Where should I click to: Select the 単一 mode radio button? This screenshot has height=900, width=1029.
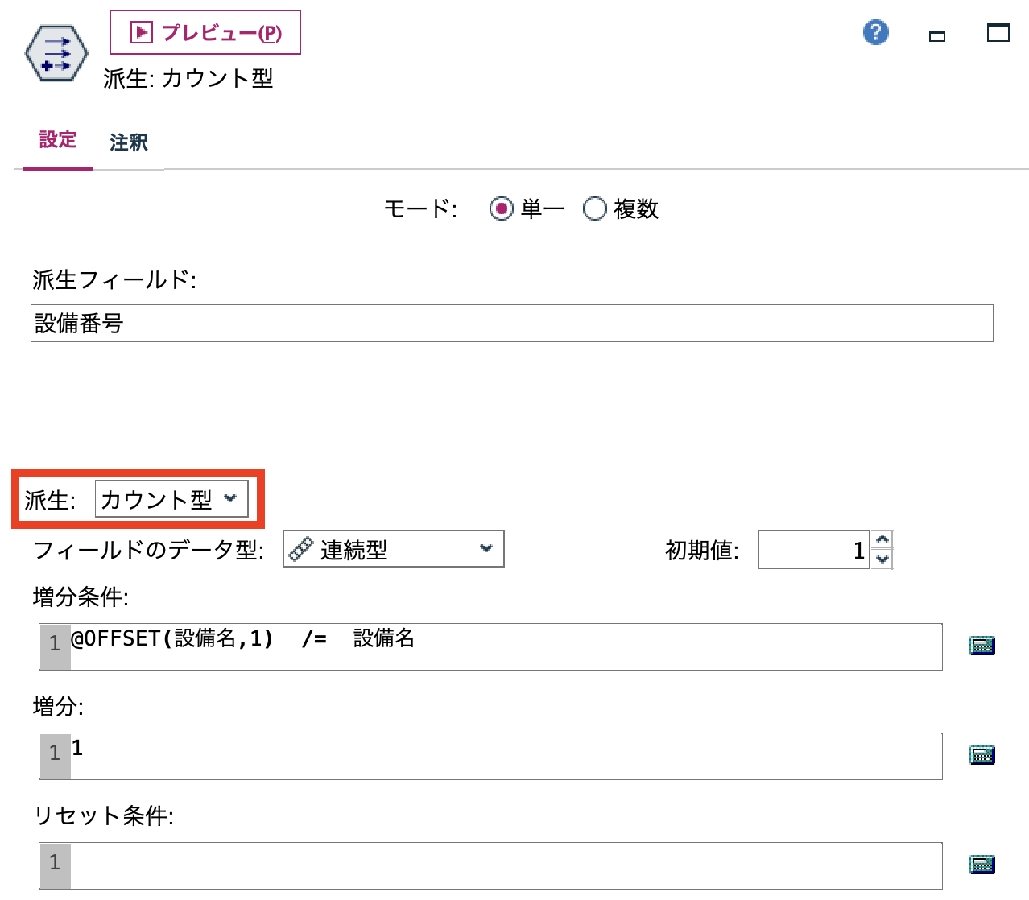501,208
